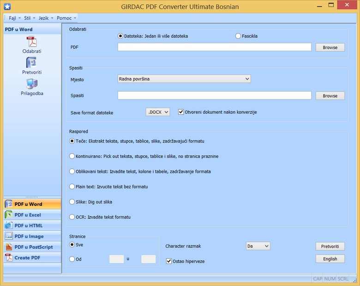360x286 pixels.
Task: Click the PDF u Excel panel icon
Action: (x=9, y=215)
